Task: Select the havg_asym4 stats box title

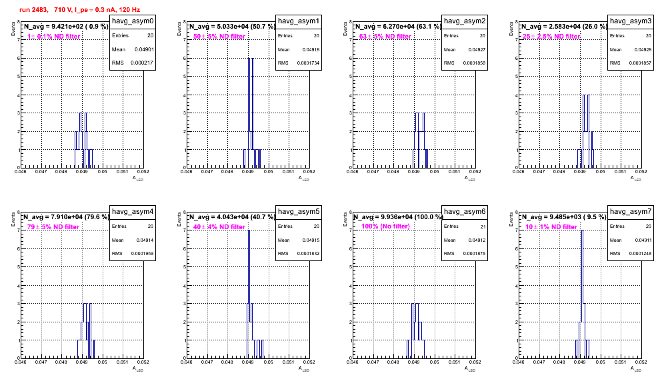Action: click(133, 211)
